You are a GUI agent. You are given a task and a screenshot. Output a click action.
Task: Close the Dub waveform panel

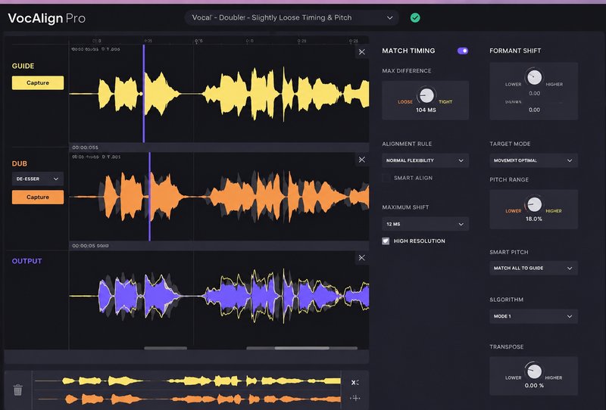click(362, 160)
